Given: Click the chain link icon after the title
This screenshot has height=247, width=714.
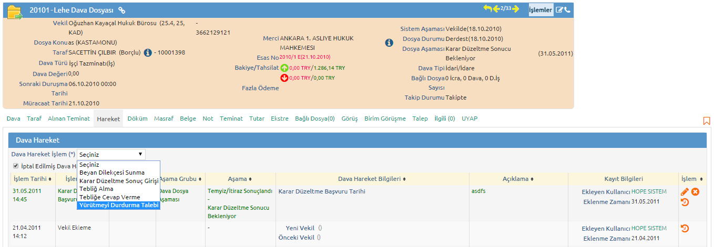Looking at the screenshot, I should (121, 10).
